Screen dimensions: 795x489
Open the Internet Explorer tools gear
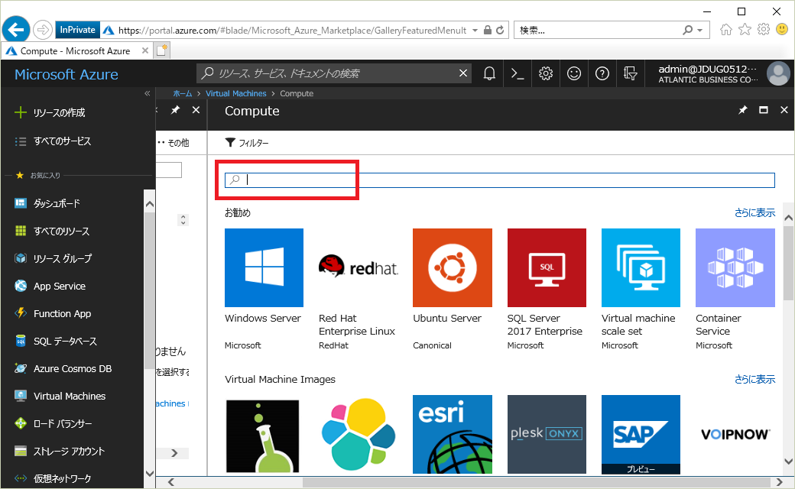(764, 30)
